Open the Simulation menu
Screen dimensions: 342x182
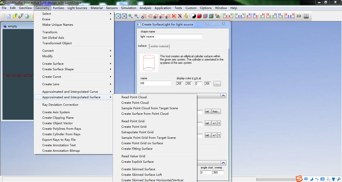(129, 8)
